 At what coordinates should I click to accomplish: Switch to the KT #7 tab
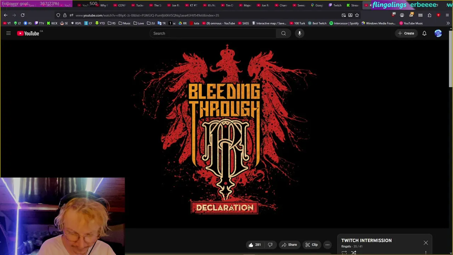point(191,5)
